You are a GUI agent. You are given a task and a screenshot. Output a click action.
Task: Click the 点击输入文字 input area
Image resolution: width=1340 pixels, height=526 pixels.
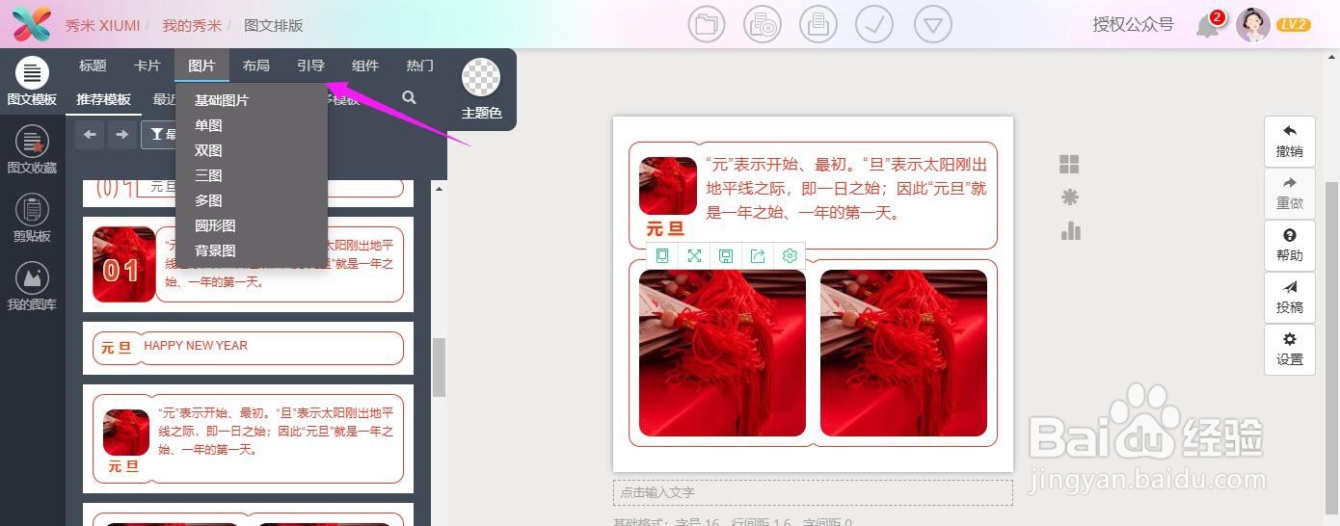pyautogui.click(x=813, y=492)
